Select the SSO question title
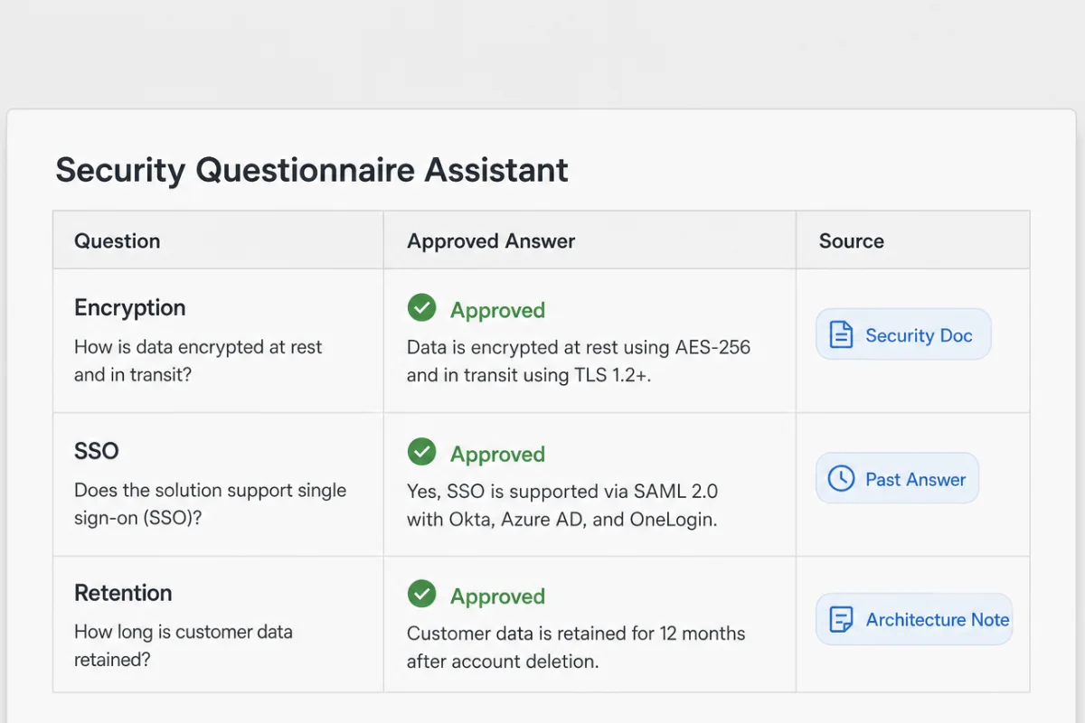The width and height of the screenshot is (1085, 723). [97, 450]
